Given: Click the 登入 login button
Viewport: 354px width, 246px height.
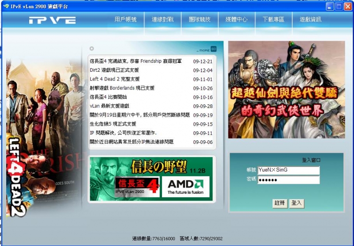Looking at the screenshot, I should point(296,203).
